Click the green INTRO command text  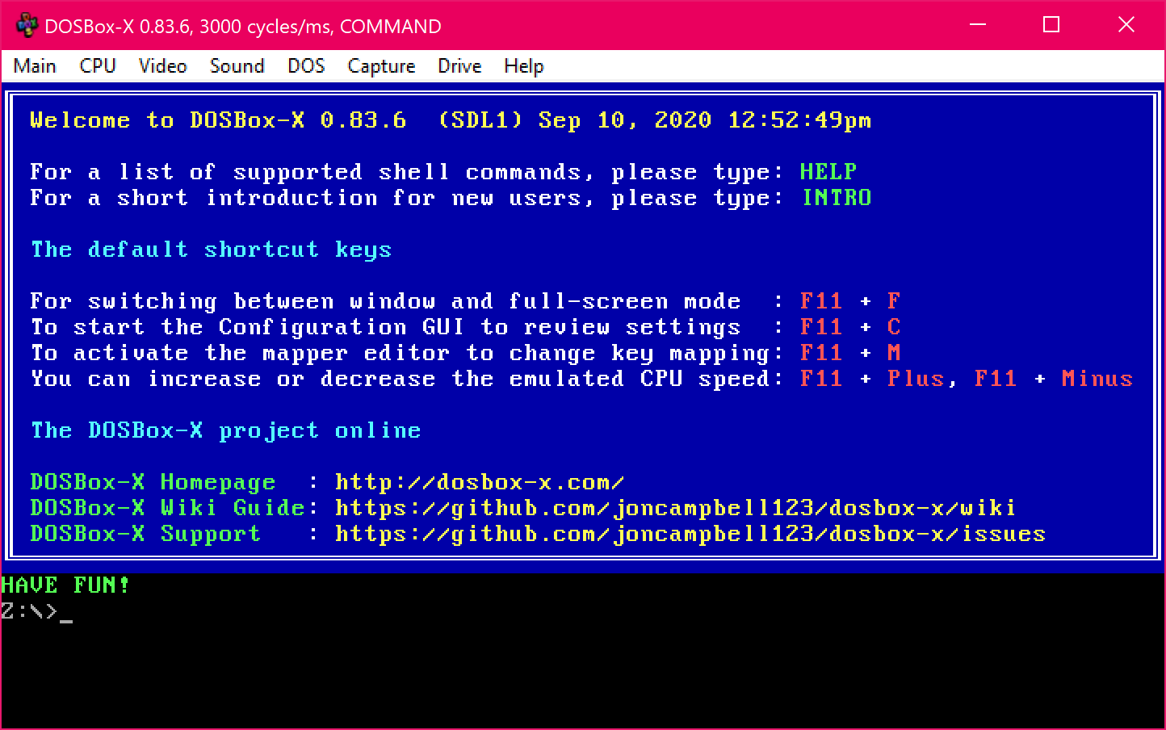(x=837, y=198)
